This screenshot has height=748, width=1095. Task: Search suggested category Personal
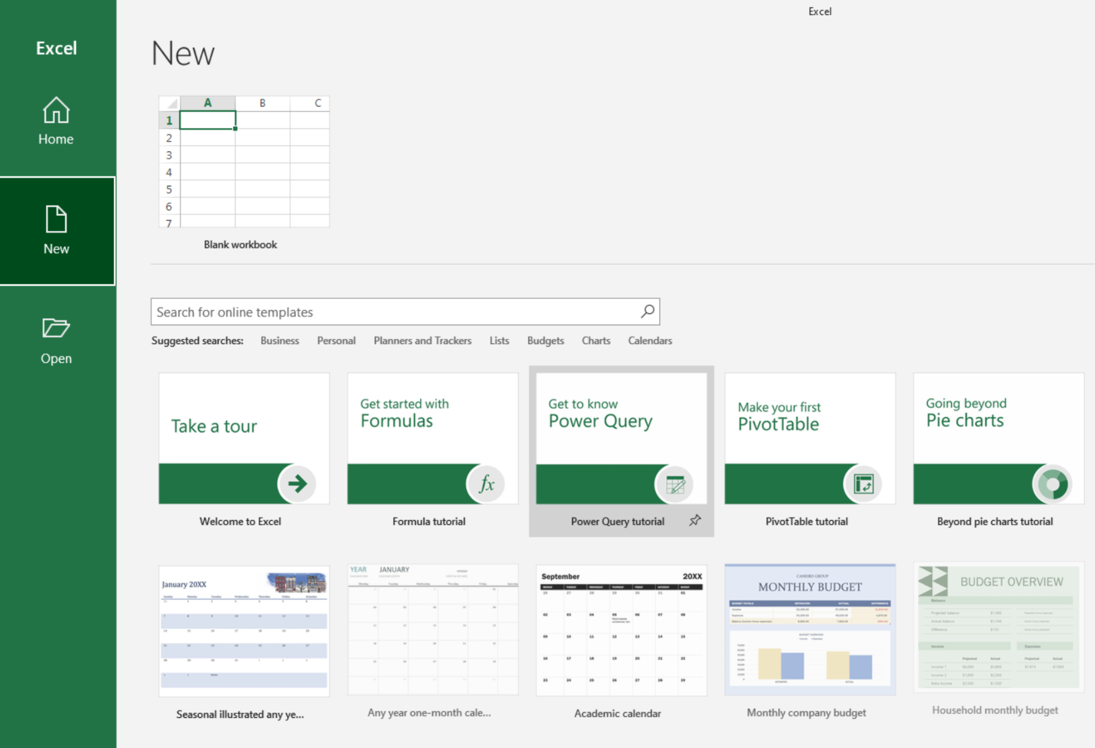tap(336, 340)
